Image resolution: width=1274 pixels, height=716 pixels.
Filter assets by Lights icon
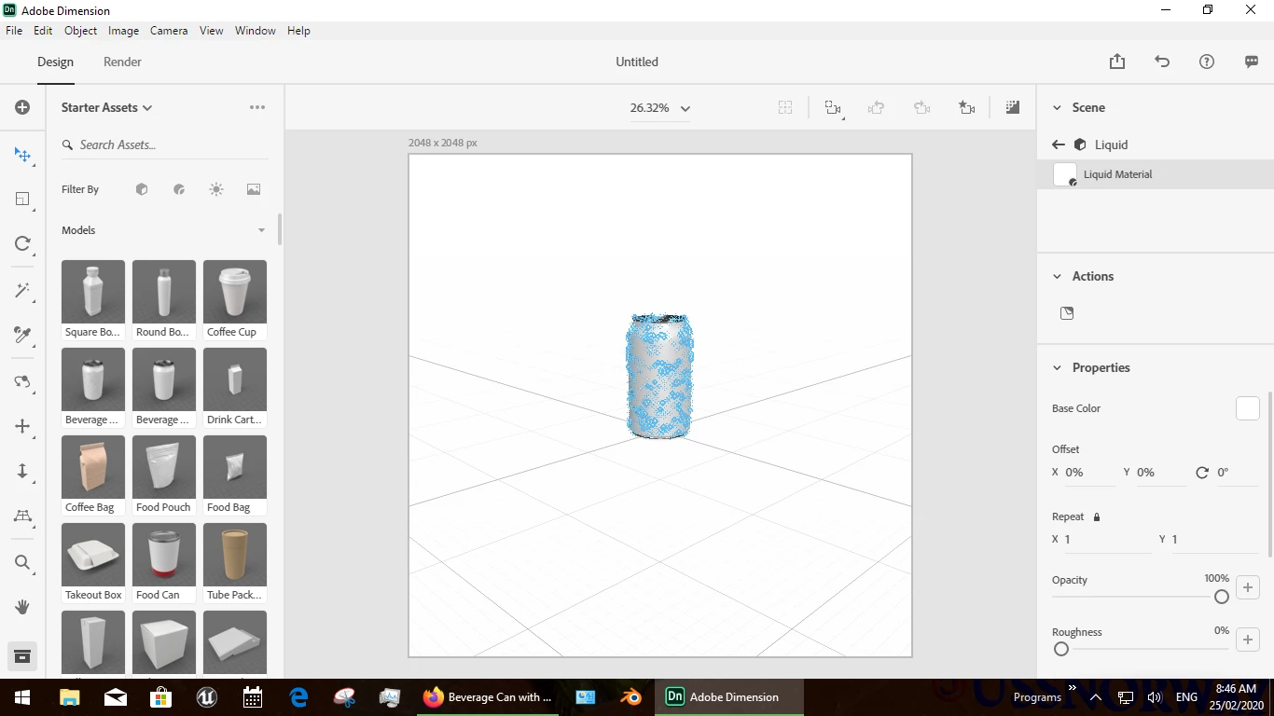[216, 189]
